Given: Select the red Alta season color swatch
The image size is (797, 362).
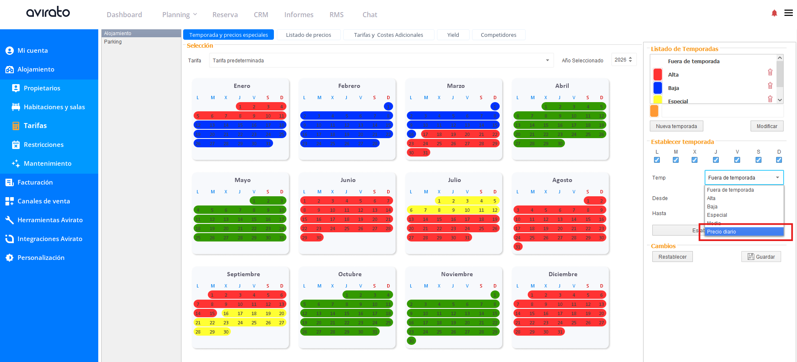Looking at the screenshot, I should 658,74.
